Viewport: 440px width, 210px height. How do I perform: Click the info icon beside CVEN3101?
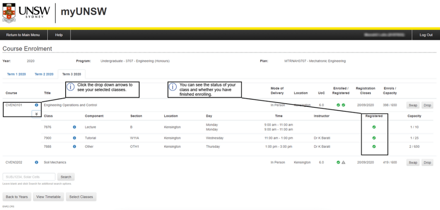(37, 105)
